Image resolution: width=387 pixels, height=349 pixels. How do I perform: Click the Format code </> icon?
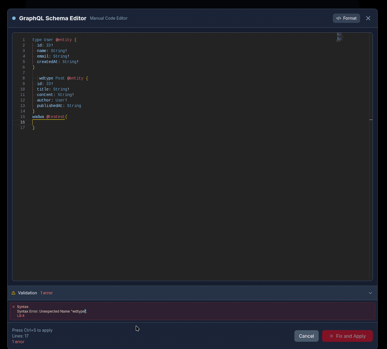(338, 18)
